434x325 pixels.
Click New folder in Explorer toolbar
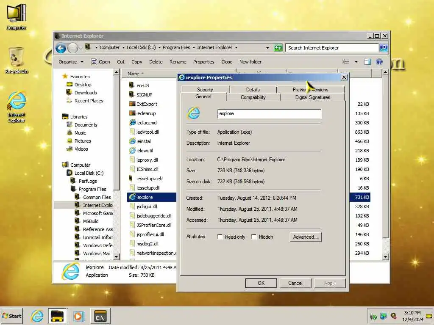250,62
